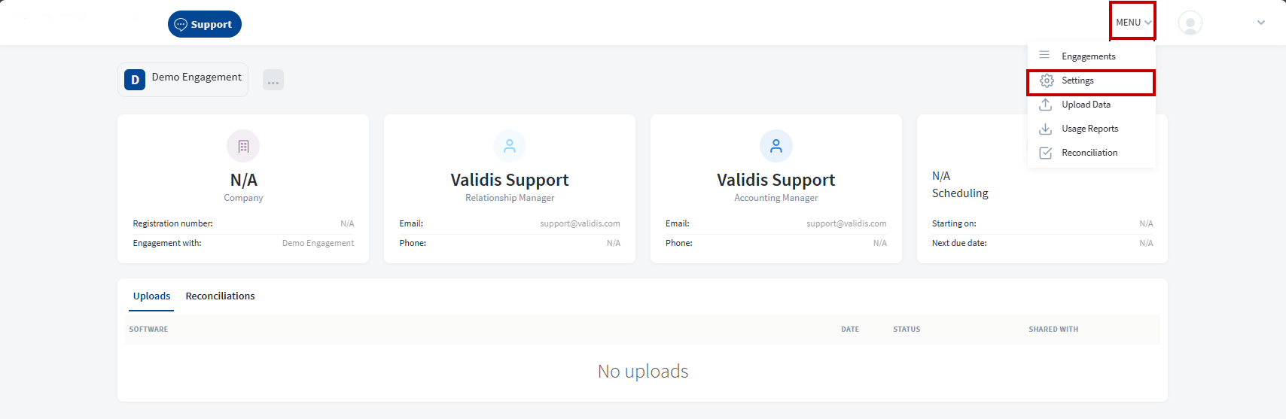Screen dimensions: 1286x419
Task: Click the SOFTWARE column header
Action: (x=148, y=329)
